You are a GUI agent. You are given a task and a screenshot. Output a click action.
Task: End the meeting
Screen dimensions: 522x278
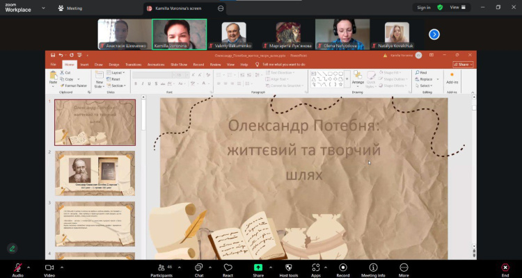point(505,270)
